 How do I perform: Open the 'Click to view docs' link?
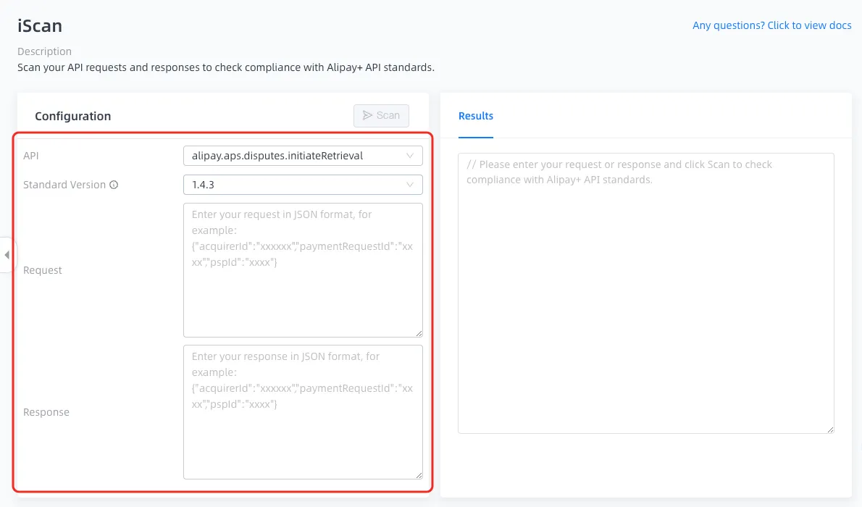[771, 25]
